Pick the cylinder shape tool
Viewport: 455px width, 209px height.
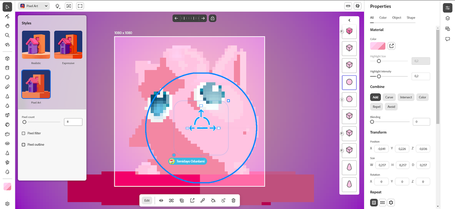pyautogui.click(x=7, y=68)
